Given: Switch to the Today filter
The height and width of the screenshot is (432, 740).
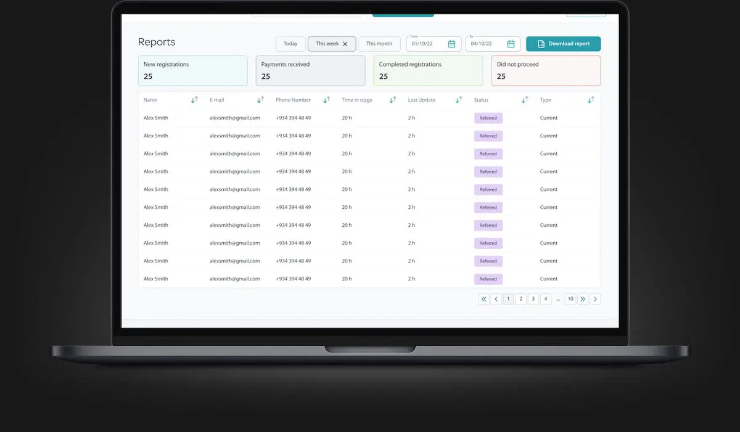Looking at the screenshot, I should pos(290,43).
